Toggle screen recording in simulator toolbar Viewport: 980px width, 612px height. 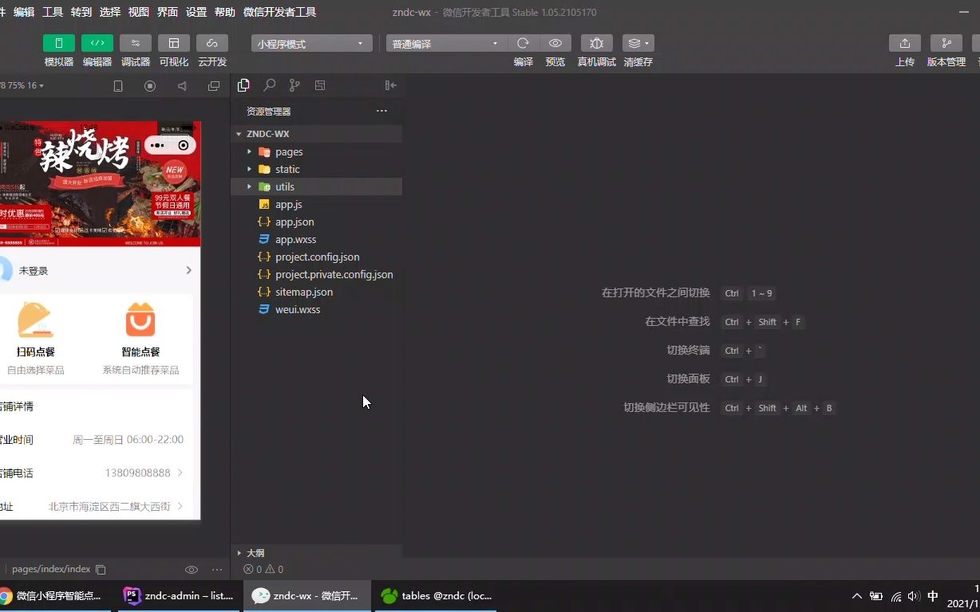[151, 85]
